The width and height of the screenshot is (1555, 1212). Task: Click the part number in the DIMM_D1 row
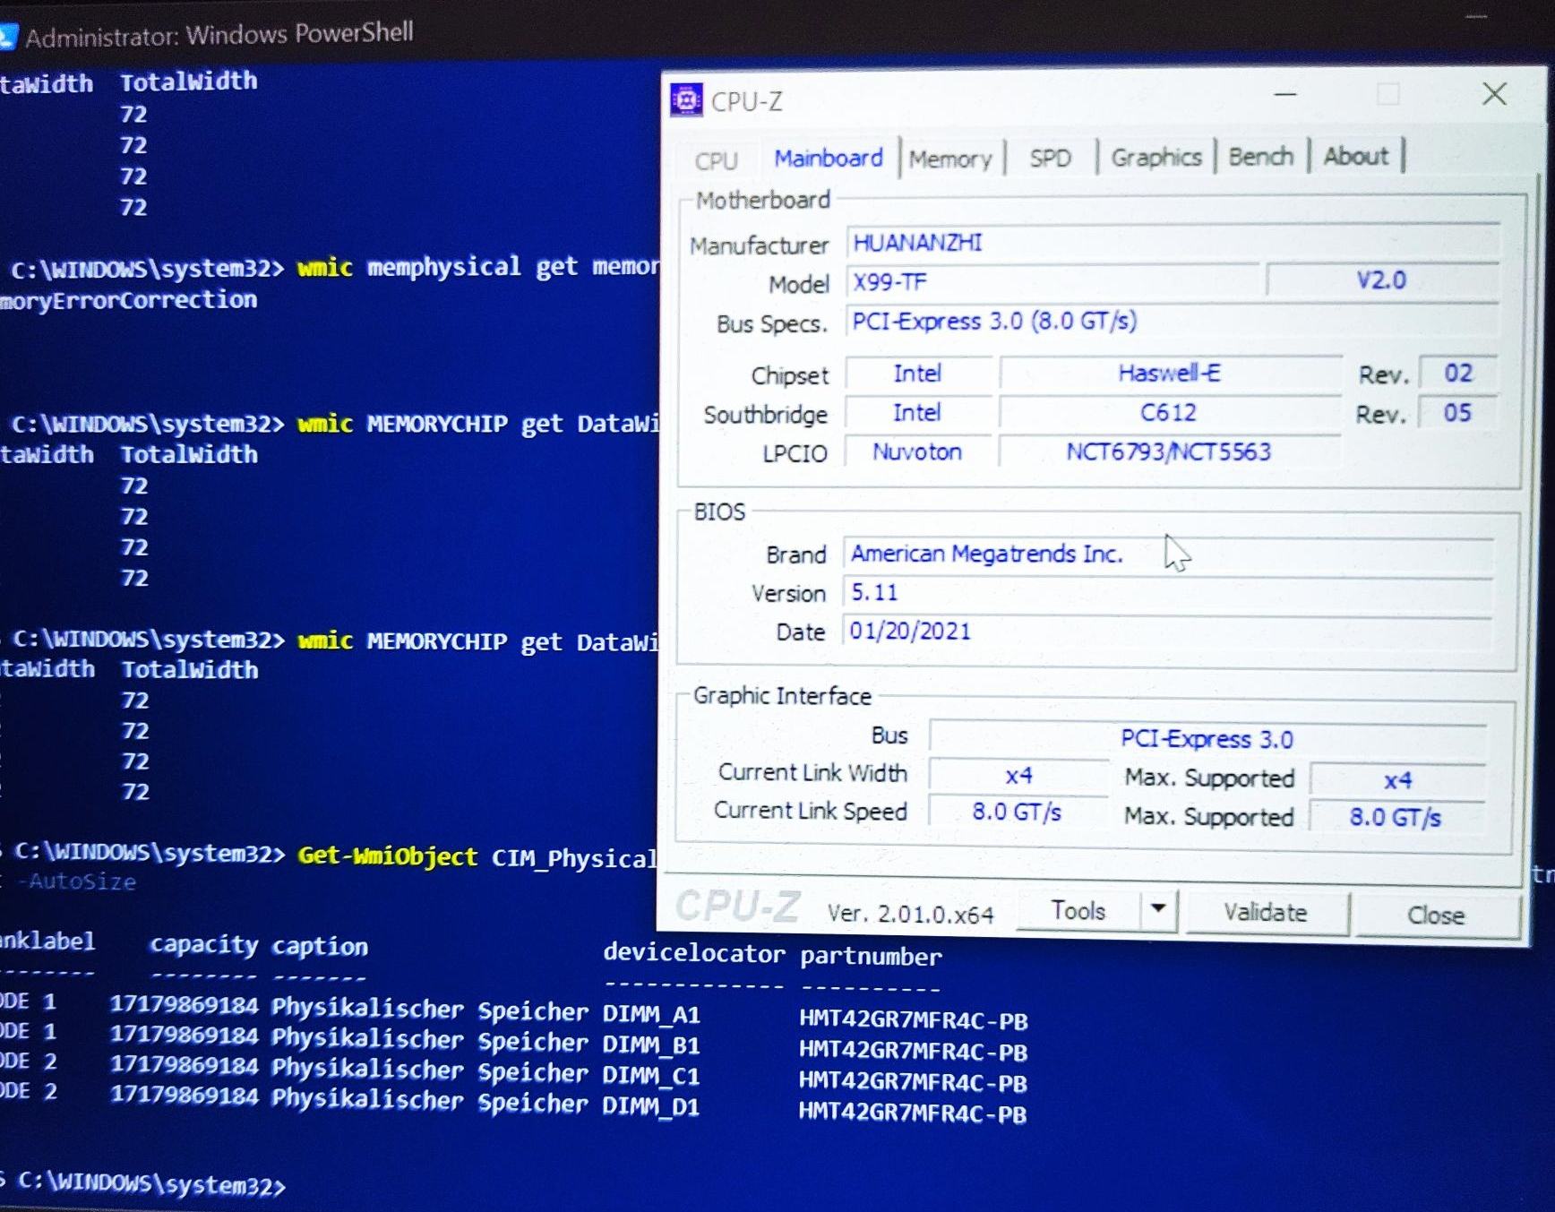click(913, 1113)
